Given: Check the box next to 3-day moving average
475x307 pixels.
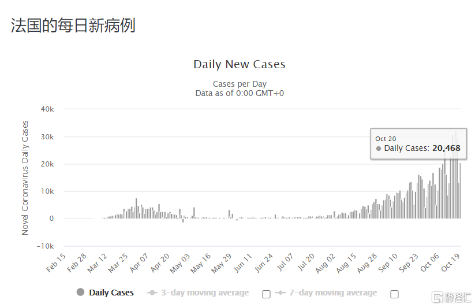Looking at the screenshot, I should pyautogui.click(x=266, y=294).
